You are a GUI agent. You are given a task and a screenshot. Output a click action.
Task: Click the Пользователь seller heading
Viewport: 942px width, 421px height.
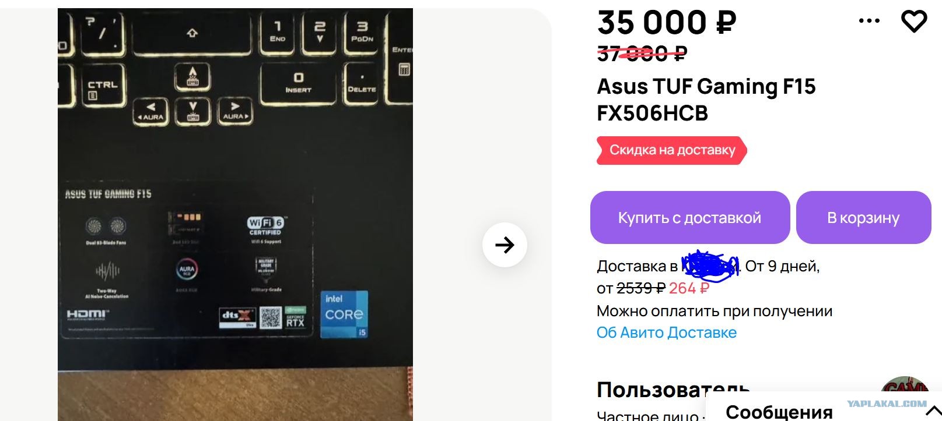point(673,390)
